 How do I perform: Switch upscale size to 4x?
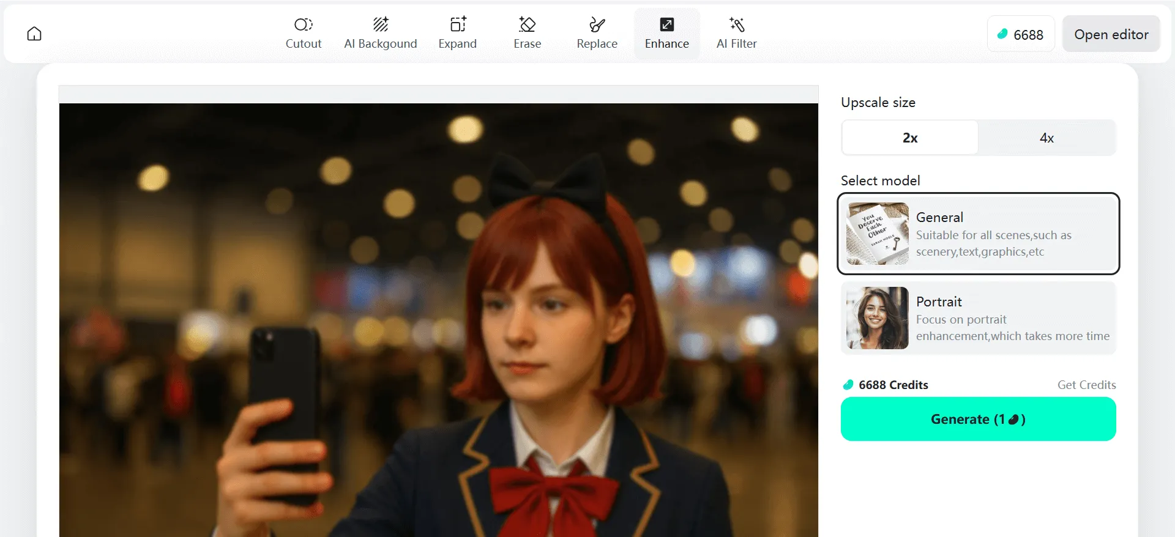click(x=1046, y=138)
